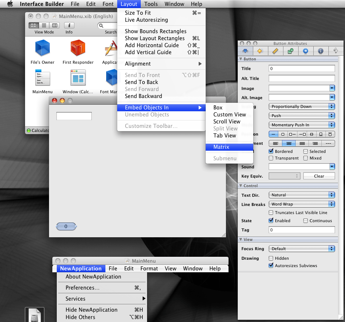Select the MainMenu object icon
This screenshot has width=345, height=322.
(x=42, y=78)
